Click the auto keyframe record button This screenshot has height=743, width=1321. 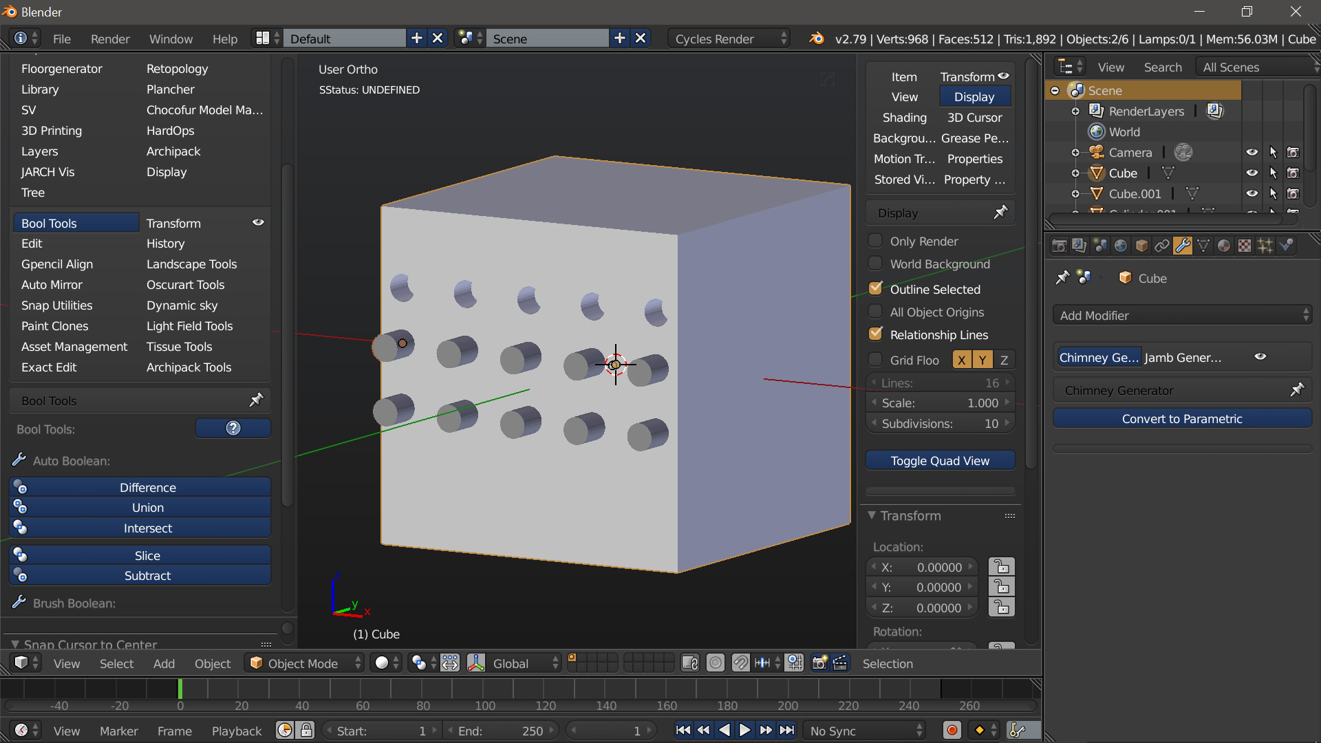(952, 731)
